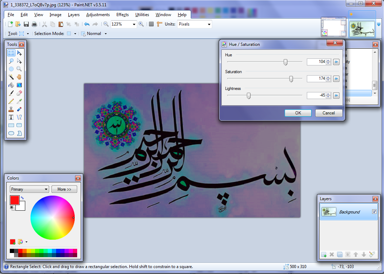Screen dimensions: 384x274
Task: Expand the Normal selection type dropdown
Action: 106,34
